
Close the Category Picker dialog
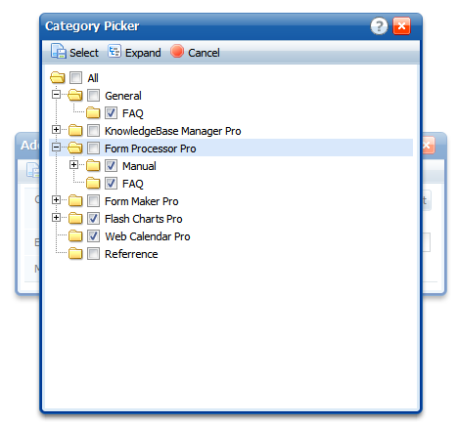401,26
